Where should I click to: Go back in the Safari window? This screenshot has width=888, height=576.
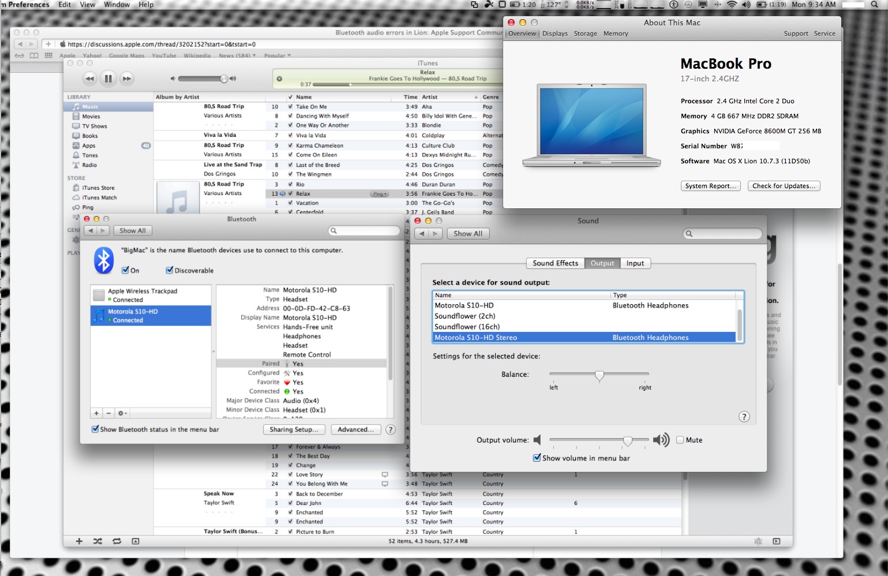coord(20,44)
